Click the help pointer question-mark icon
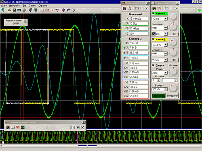Screen dimensions: 202x151 [x=68, y=10]
